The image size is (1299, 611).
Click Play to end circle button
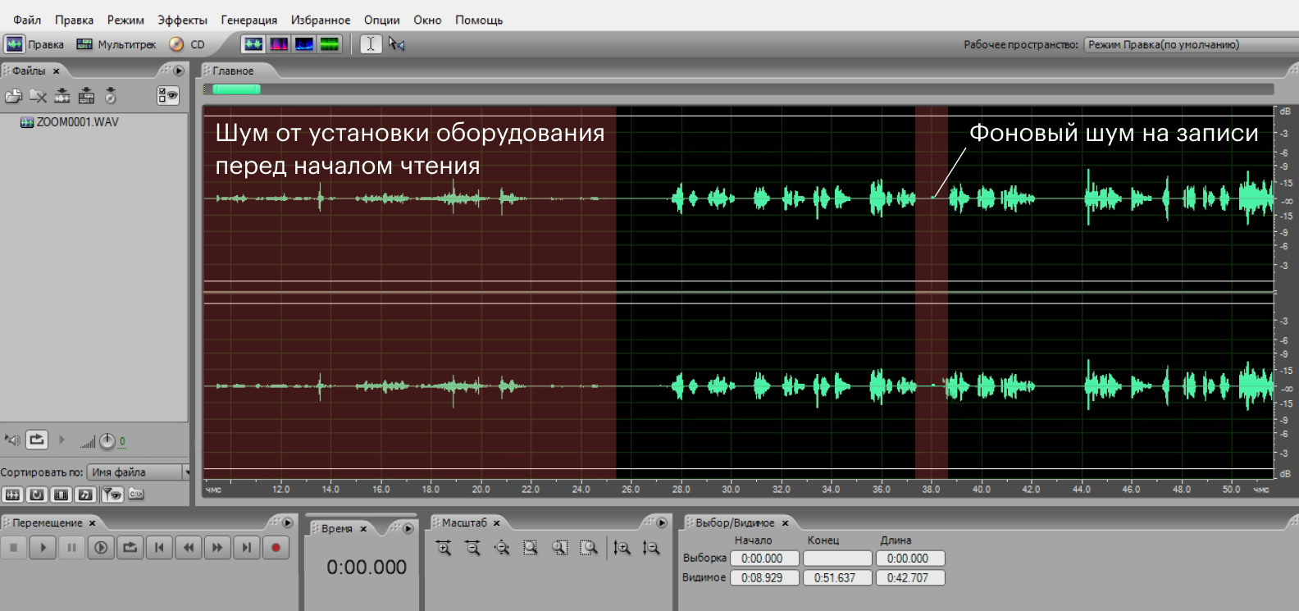(101, 548)
